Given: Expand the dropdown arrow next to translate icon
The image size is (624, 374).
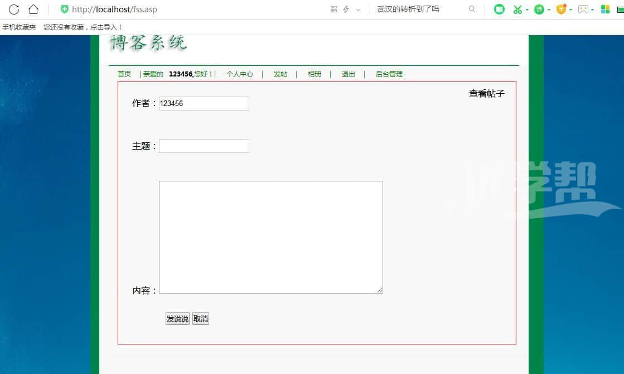Looking at the screenshot, I should (549, 10).
